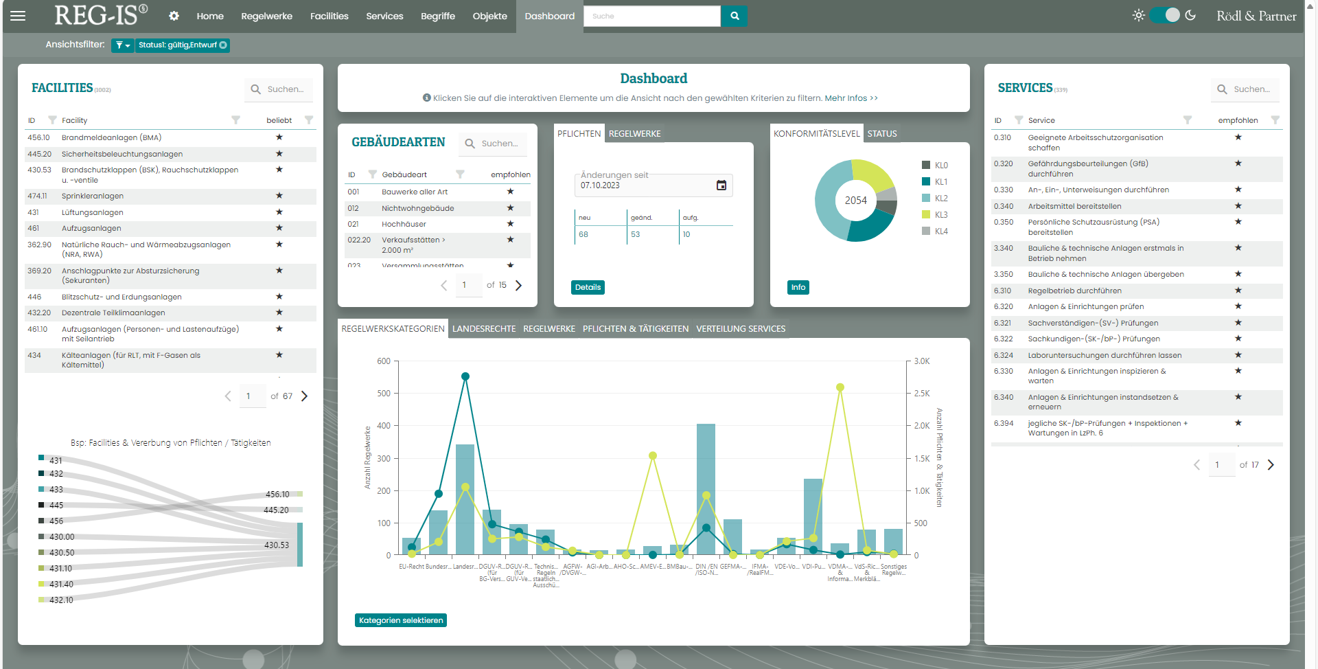Remove the Status gültig,Entwurf filter chip
This screenshot has width=1318, height=669.
(223, 45)
